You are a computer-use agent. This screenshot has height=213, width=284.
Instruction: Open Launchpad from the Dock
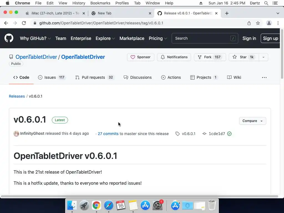(x=84, y=205)
